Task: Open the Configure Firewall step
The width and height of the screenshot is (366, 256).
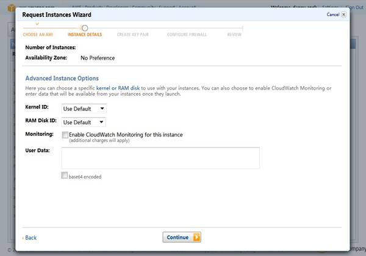Action: pos(185,35)
